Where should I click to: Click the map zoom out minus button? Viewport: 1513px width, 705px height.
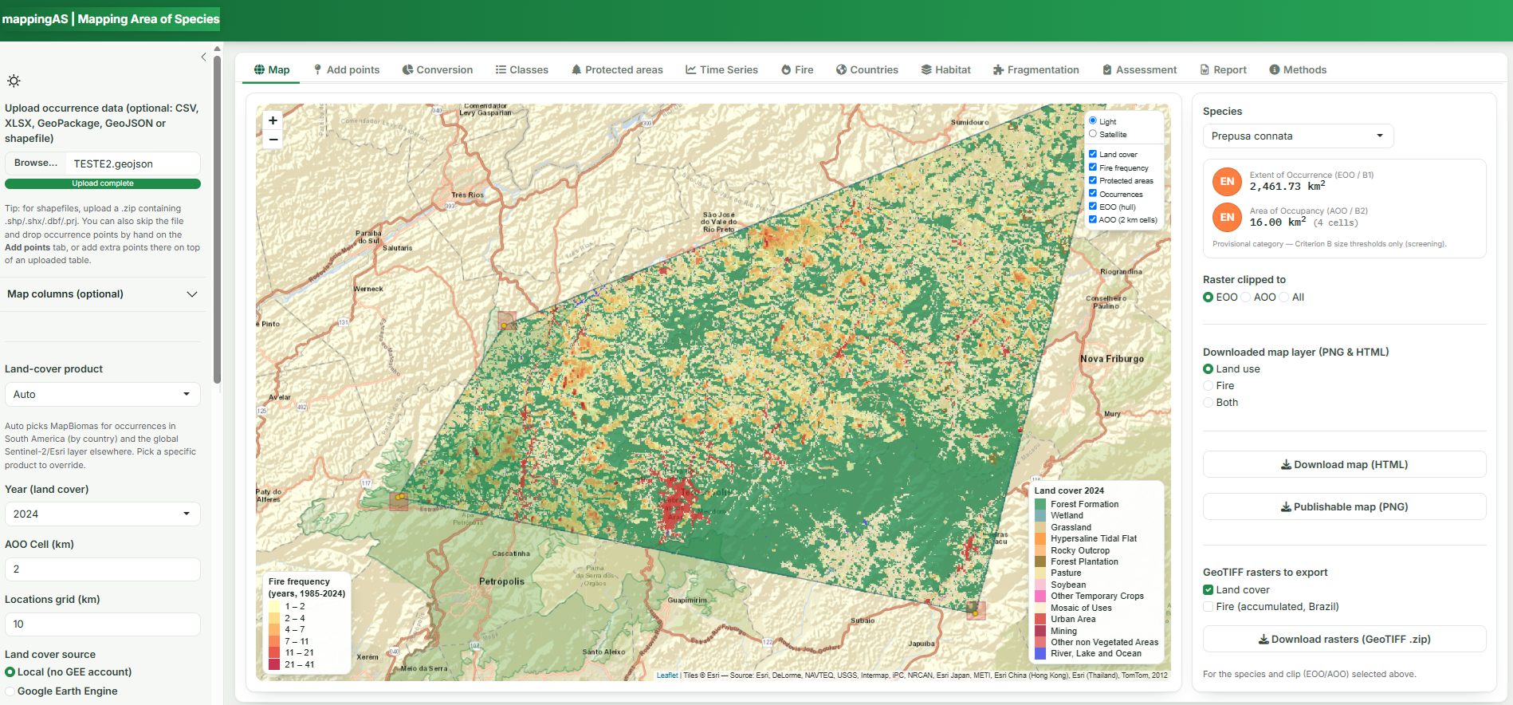pos(273,140)
